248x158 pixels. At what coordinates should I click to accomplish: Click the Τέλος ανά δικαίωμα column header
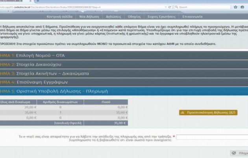tap(18, 102)
